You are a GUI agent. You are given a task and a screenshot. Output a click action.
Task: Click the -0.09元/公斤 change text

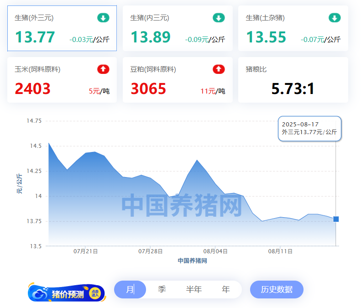pos(205,40)
